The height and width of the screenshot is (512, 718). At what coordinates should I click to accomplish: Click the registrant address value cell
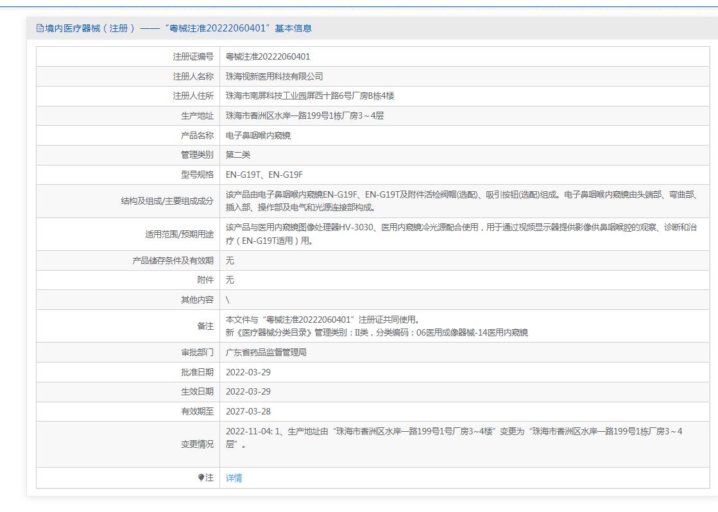(x=310, y=96)
